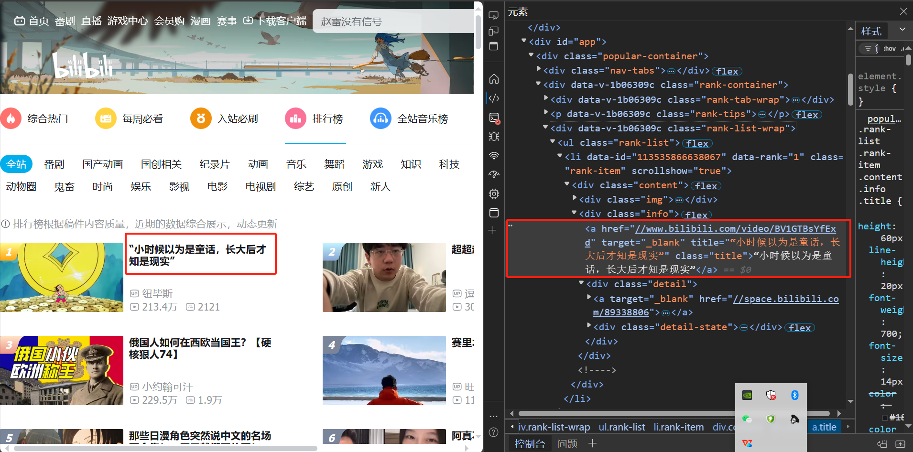The height and width of the screenshot is (452, 913).
Task: Click the 综合热门 flame icon
Action: click(11, 118)
